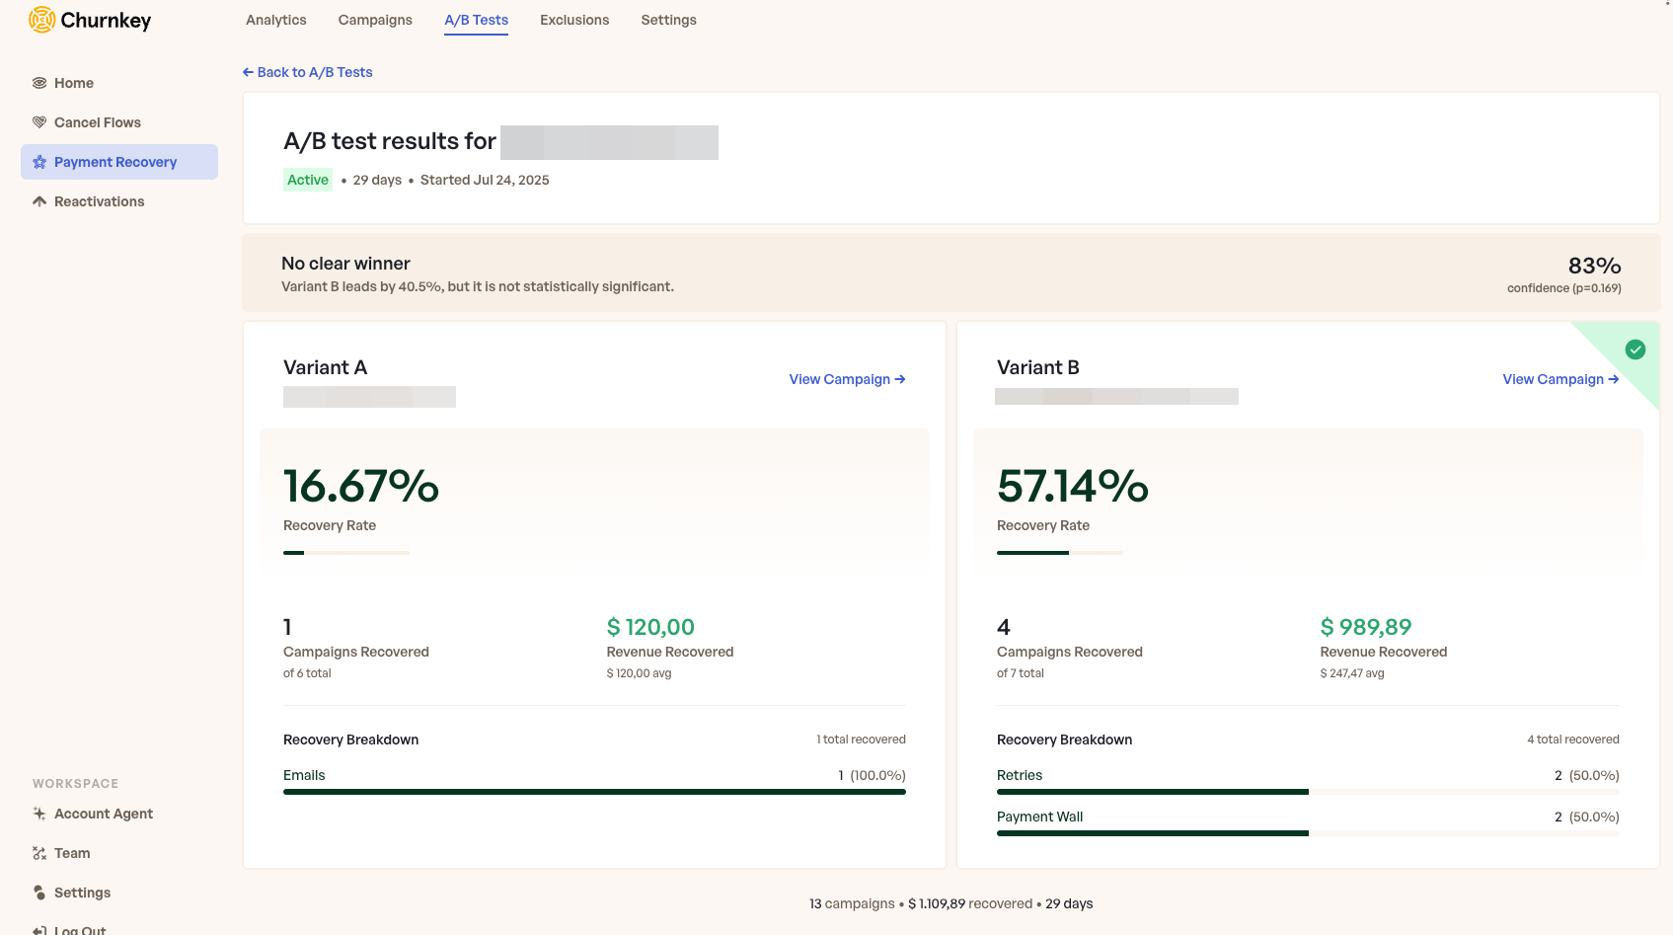Click the Active status badge
The height and width of the screenshot is (935, 1673).
[308, 180]
